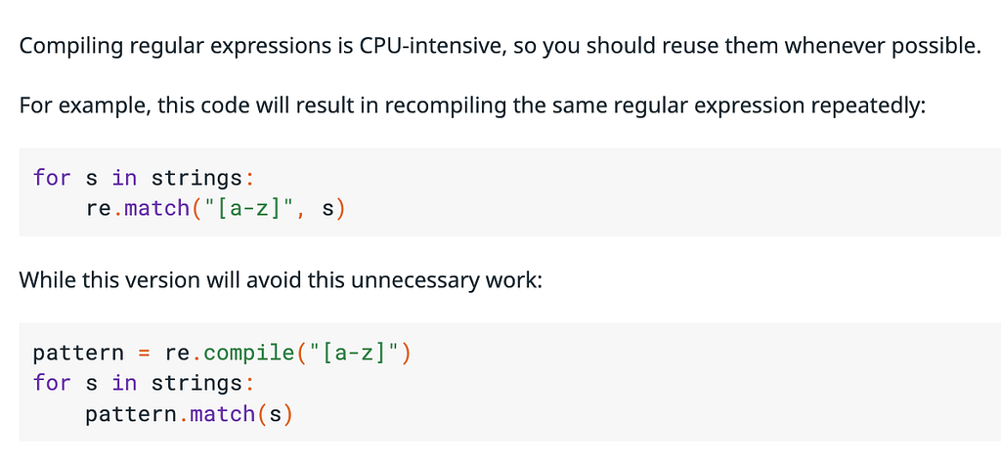Click the "for" keyword in first code block
This screenshot has height=461, width=1001.
pos(53,177)
